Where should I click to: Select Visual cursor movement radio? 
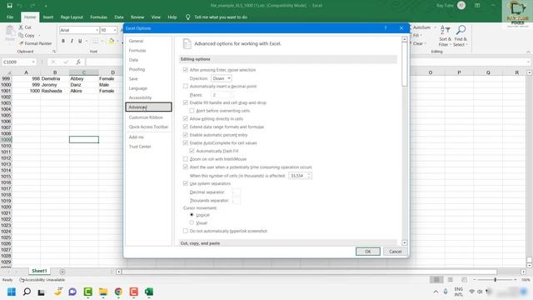click(192, 222)
